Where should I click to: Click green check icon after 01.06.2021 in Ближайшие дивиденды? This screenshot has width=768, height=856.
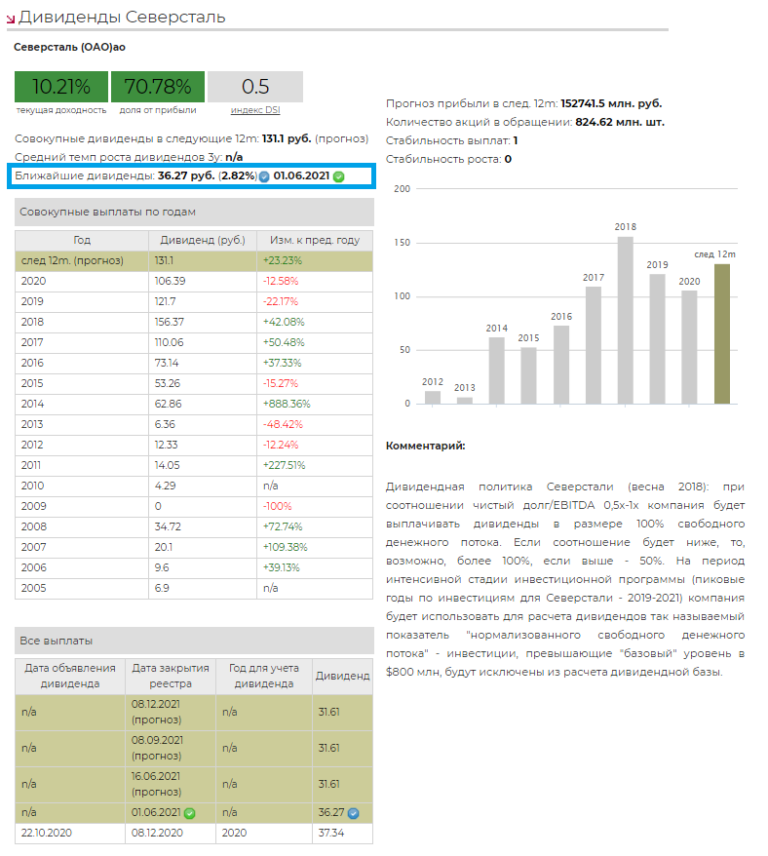(x=338, y=176)
